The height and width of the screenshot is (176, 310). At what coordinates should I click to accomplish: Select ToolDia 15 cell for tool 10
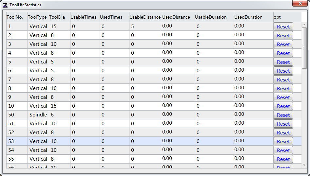(60, 106)
